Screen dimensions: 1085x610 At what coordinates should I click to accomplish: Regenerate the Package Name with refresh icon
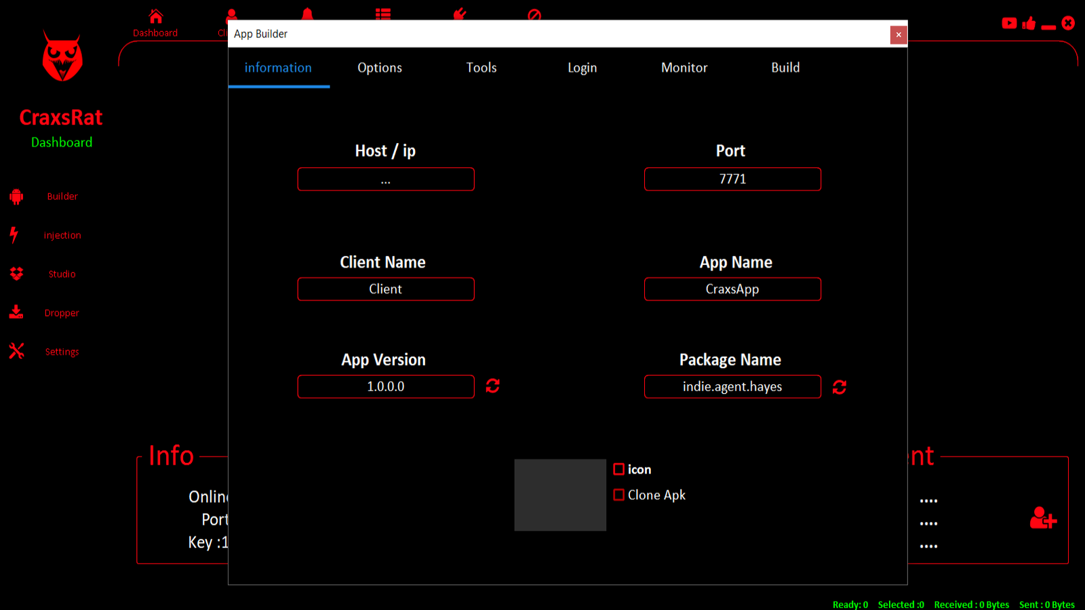(840, 387)
